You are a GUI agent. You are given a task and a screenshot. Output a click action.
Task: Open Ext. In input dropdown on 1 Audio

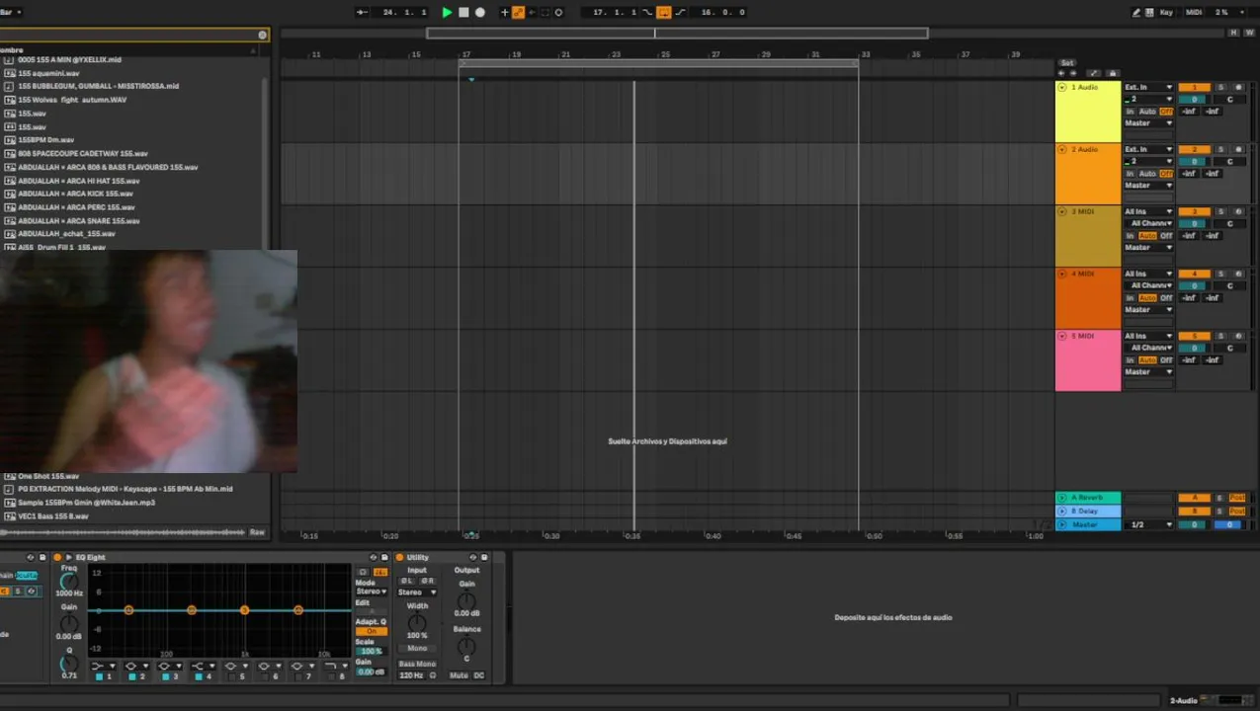1148,87
